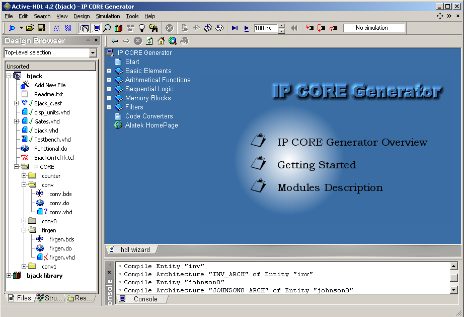Expand the Bjack_c.asf tree node

[16, 103]
